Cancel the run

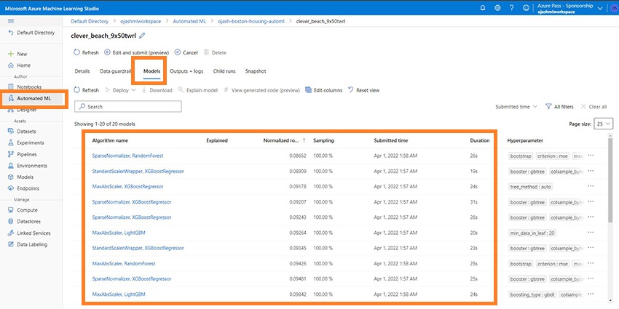point(186,52)
